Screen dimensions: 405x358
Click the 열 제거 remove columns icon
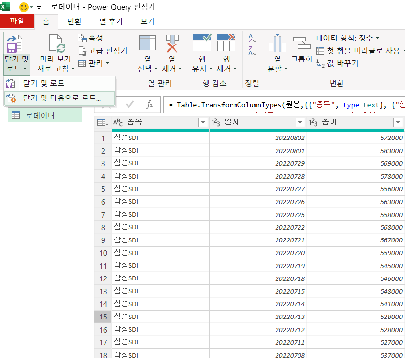click(172, 43)
